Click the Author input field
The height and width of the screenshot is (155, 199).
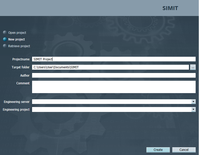coord(114,75)
